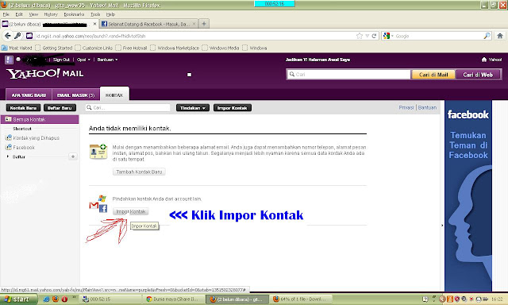Collapse the ad panel with small arrow

coord(442,225)
